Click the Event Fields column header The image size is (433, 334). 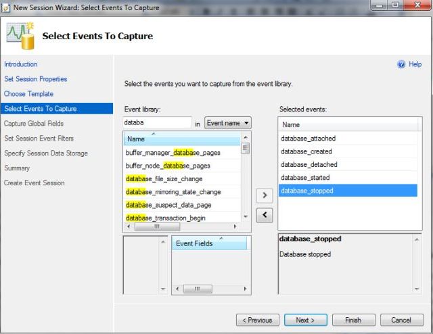(210, 243)
